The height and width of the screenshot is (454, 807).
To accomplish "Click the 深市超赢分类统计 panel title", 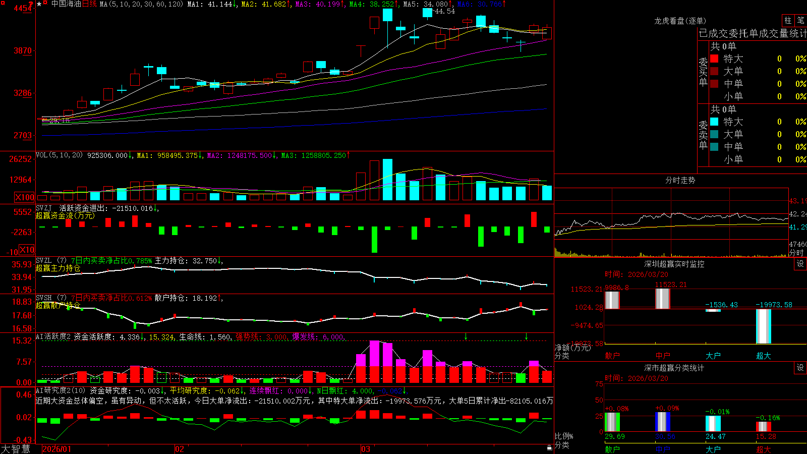I will (x=674, y=368).
